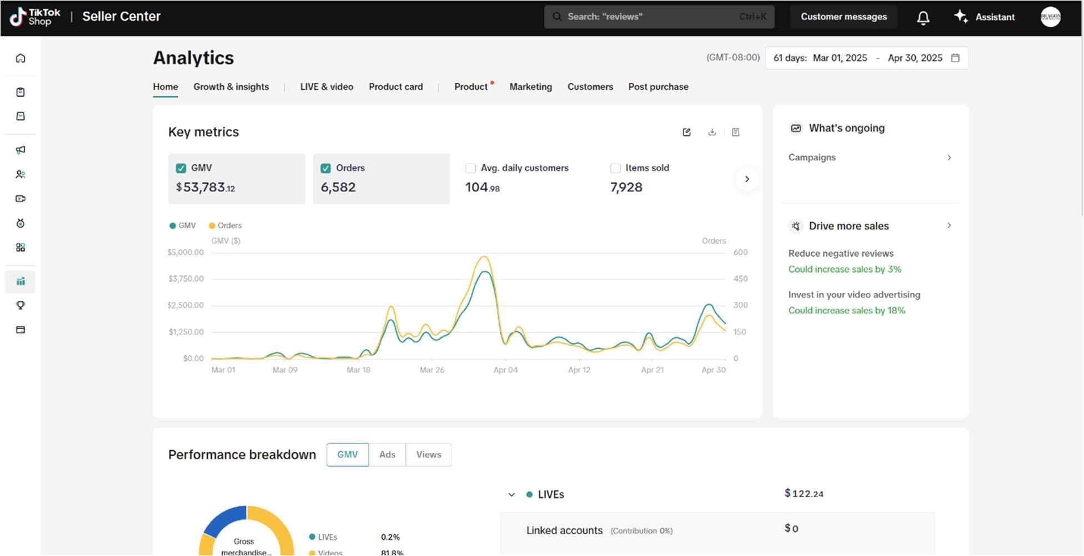Open the people icon in the sidebar

[21, 174]
